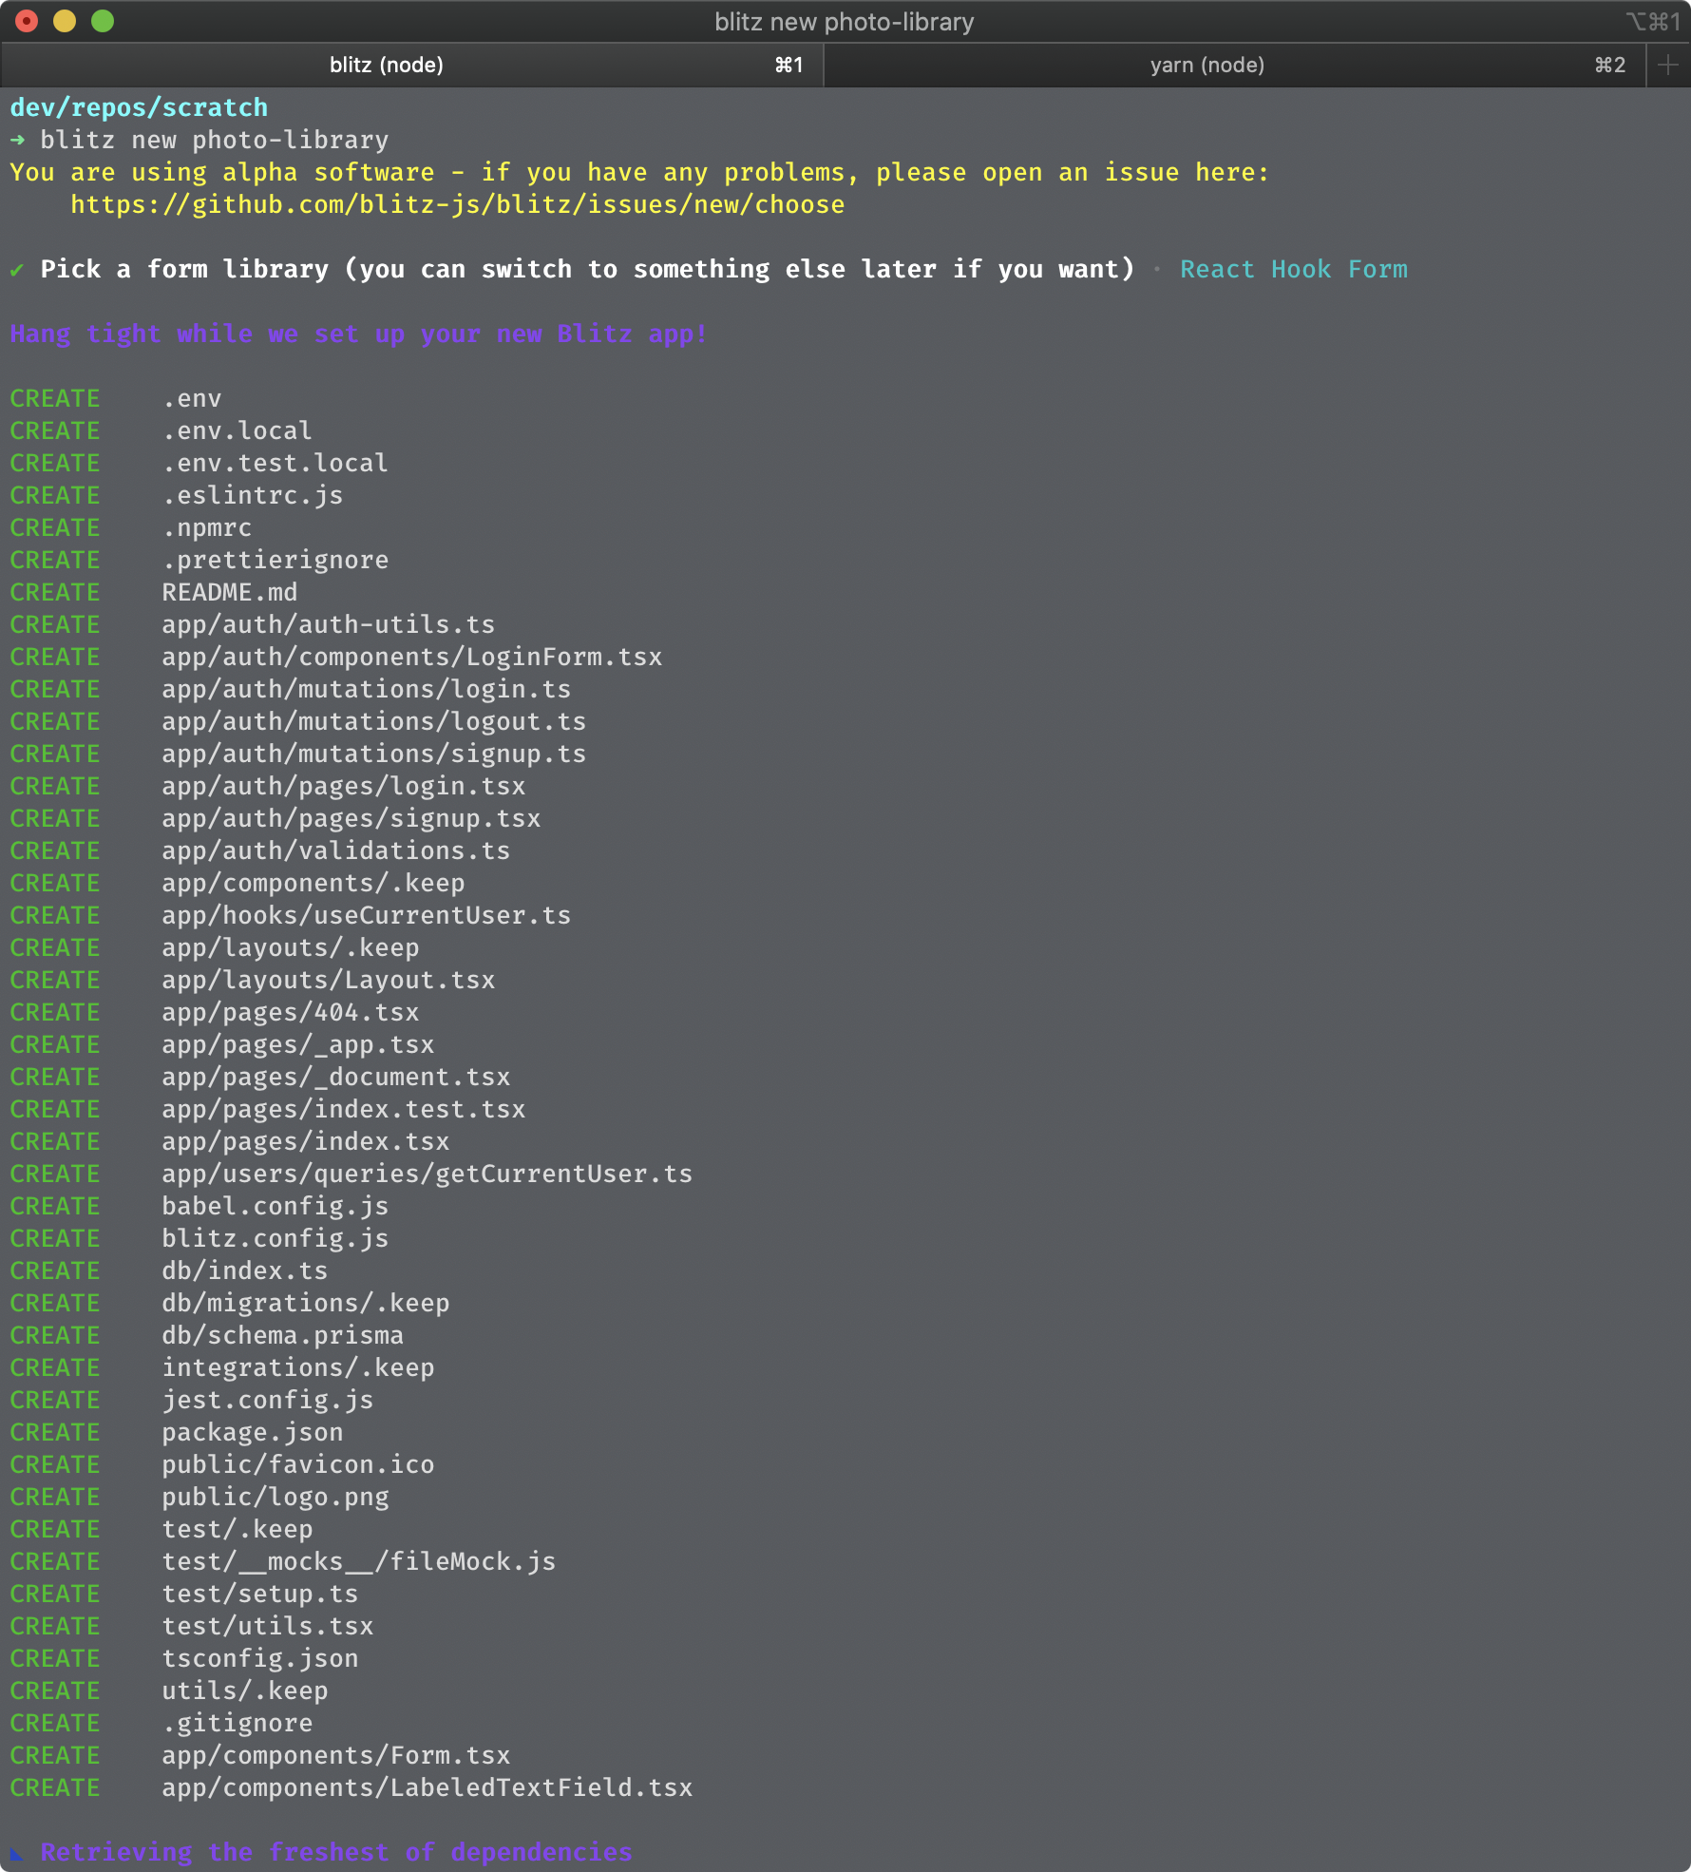
Task: Click the test/setup.ts path
Action: pyautogui.click(x=260, y=1594)
